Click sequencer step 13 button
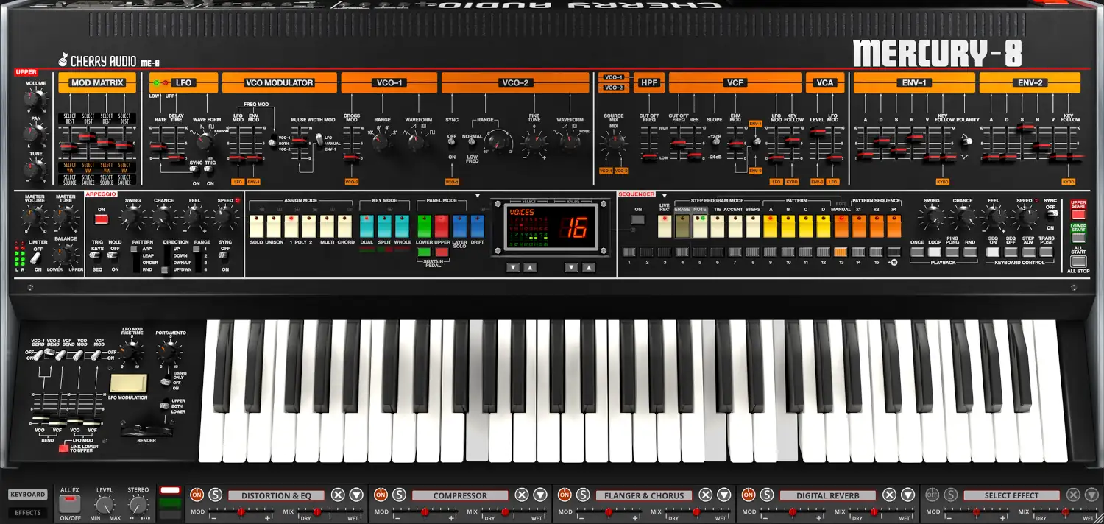This screenshot has height=524, width=1104. tap(841, 252)
